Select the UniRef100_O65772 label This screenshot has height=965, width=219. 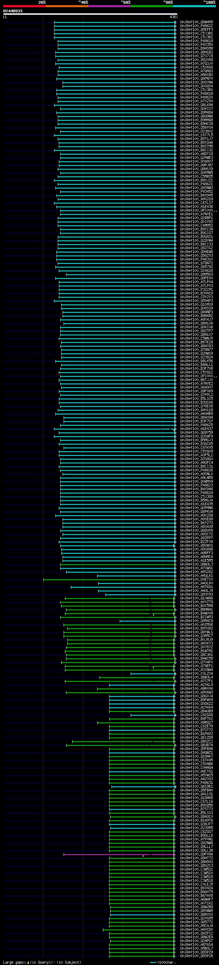click(x=196, y=922)
